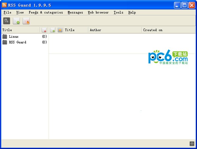Close the RSS Guard window
Viewport: 197px width, 149px height.
192,5
